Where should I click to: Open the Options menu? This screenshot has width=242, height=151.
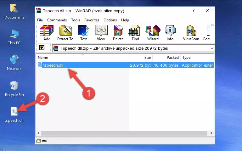tap(110, 20)
